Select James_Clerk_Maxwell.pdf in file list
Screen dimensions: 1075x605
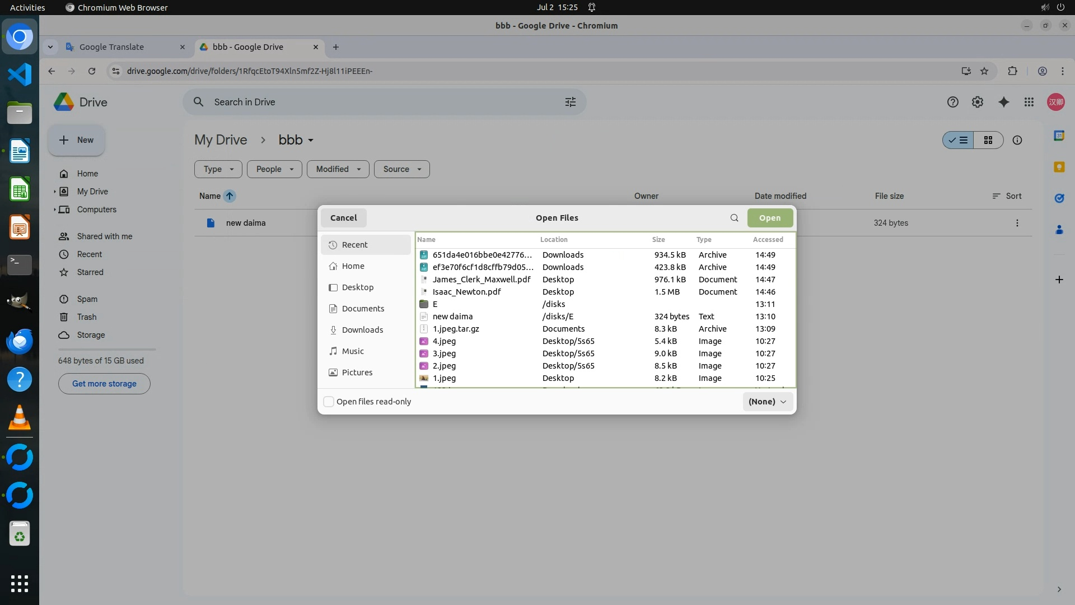coord(481,280)
